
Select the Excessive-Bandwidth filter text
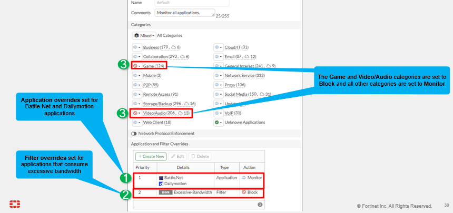[x=193, y=192]
